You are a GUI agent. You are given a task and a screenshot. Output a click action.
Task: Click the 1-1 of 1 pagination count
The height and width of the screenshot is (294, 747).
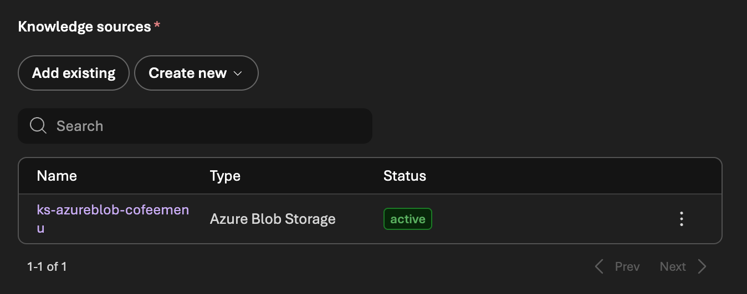click(x=47, y=267)
